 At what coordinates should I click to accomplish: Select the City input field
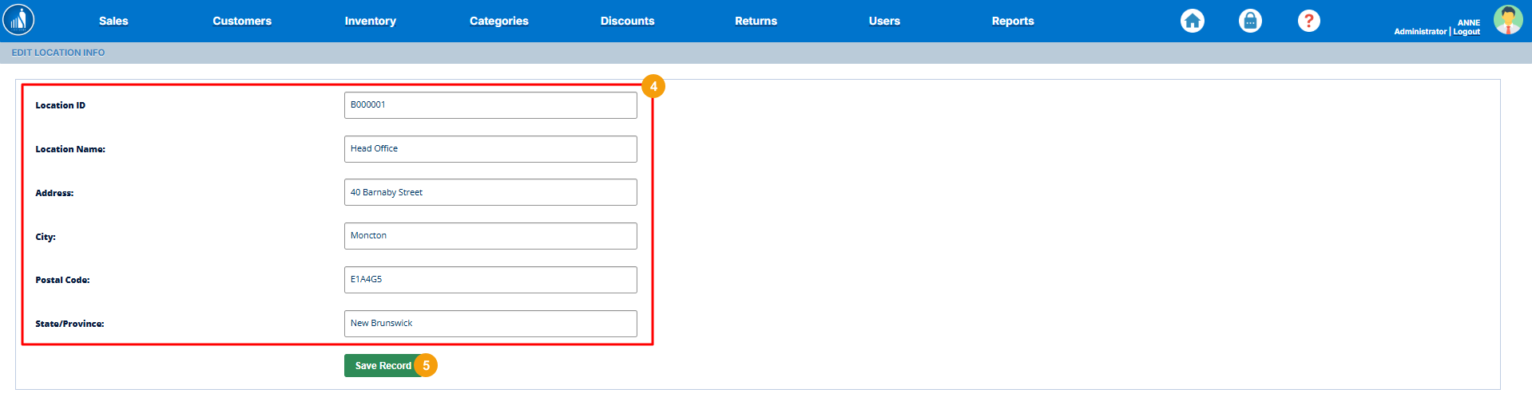pyautogui.click(x=490, y=236)
